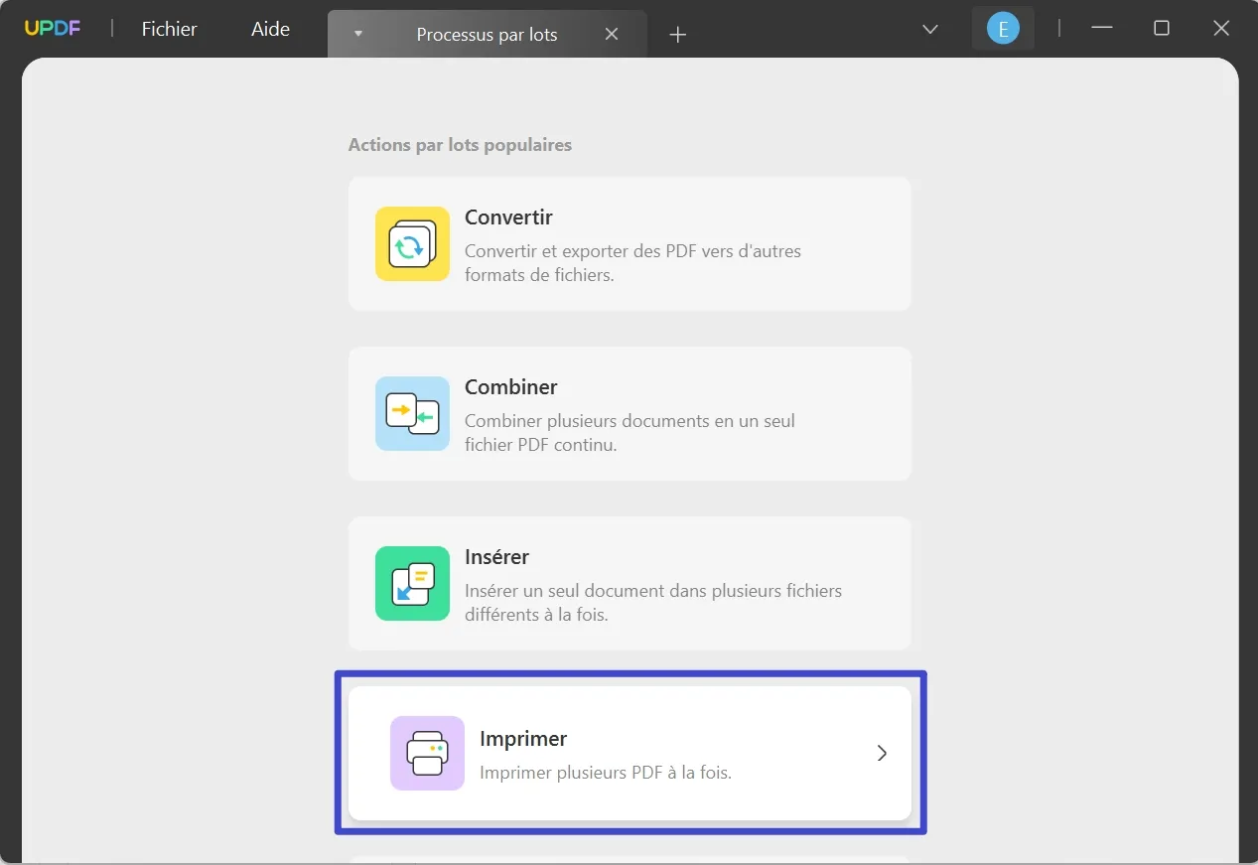
Task: Open the tab list arrow left of the tab title
Action: 358,34
